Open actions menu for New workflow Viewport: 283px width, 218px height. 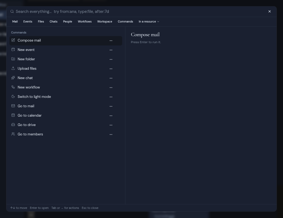pos(111,88)
